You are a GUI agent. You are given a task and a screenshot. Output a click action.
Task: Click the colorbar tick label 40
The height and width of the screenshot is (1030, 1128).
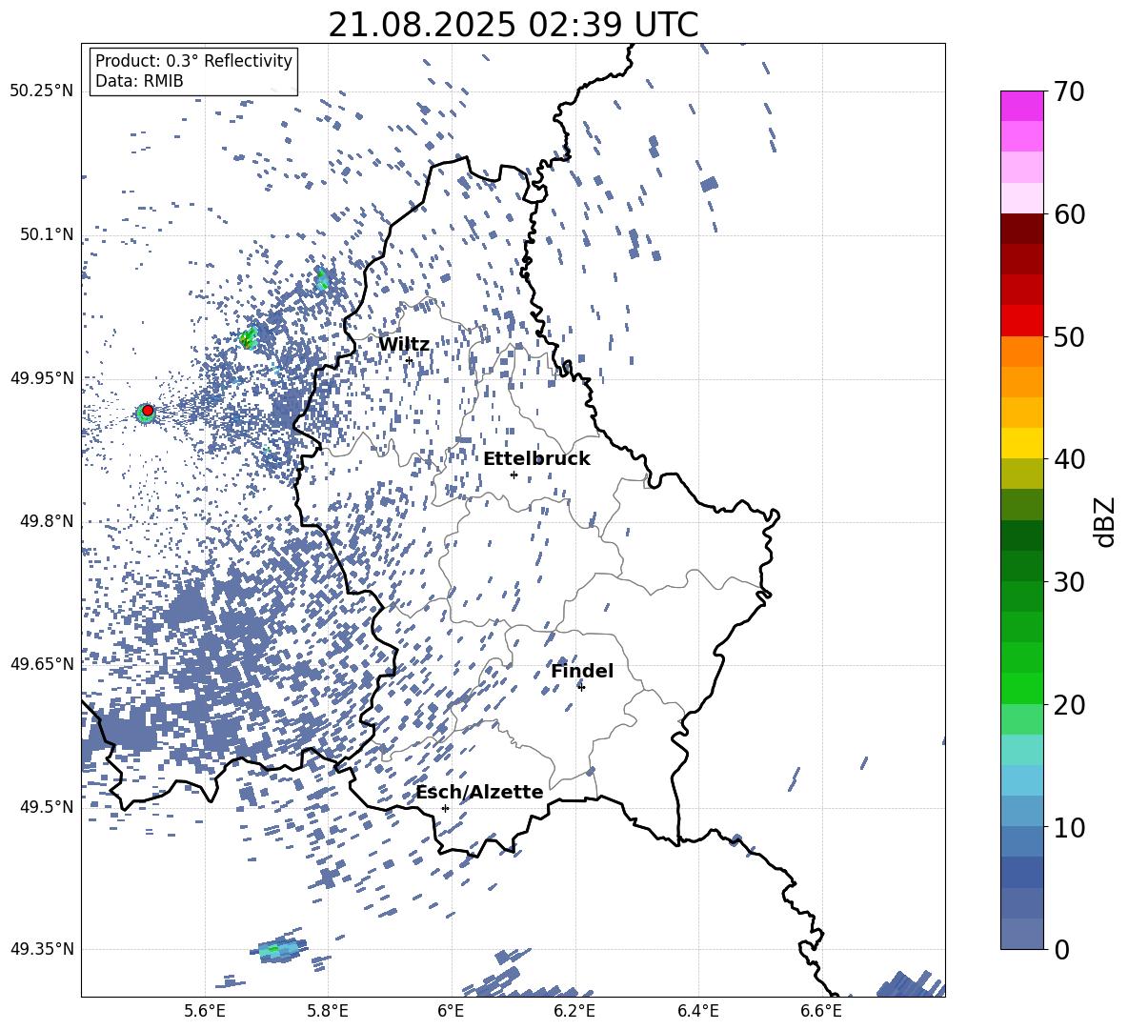coord(1069,459)
